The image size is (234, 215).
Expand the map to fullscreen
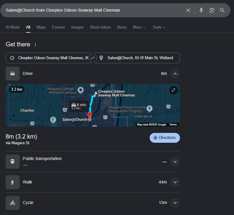point(173,90)
